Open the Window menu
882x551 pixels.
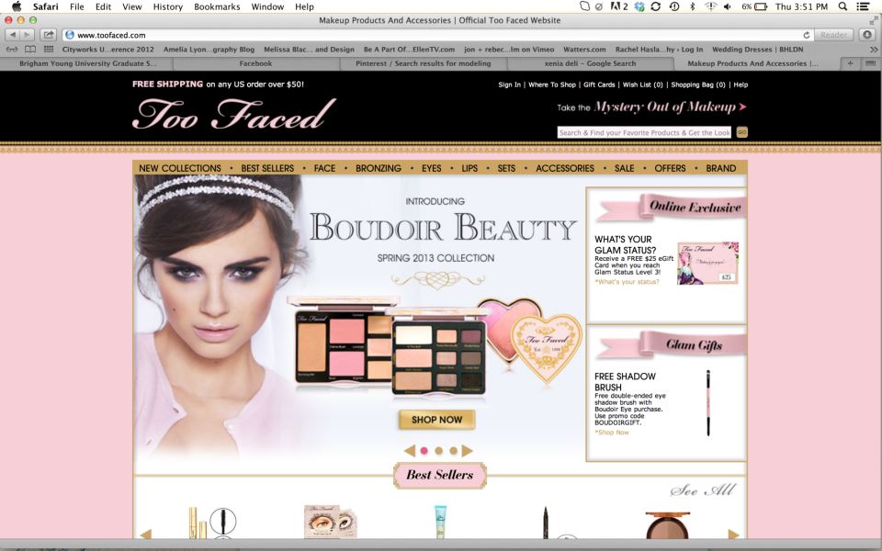click(x=267, y=6)
